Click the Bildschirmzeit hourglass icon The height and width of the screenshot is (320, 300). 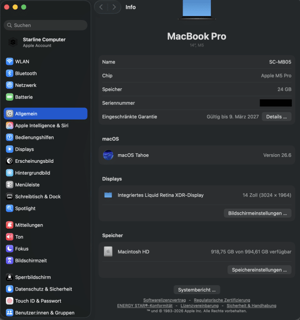9,261
